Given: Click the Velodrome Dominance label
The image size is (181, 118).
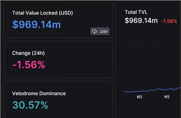Looking at the screenshot, I should click(39, 93).
